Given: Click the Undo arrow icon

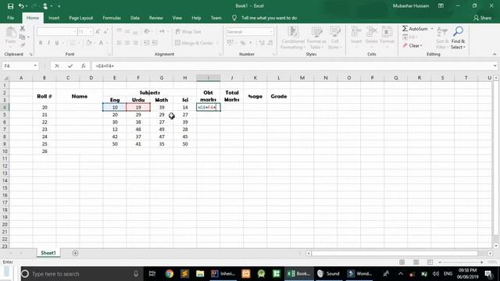Looking at the screenshot, I should click(x=21, y=6).
